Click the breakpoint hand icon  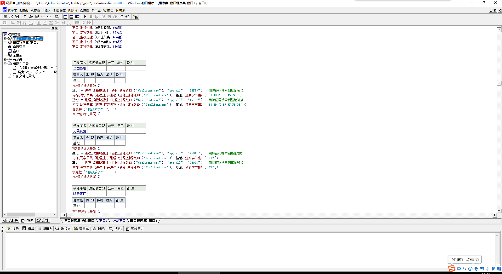tap(127, 16)
